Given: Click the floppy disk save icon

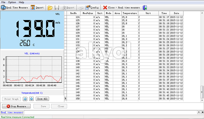Looking at the screenshot, I should point(57,8).
